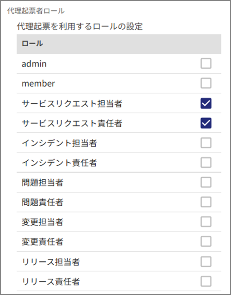Tick the リリース担当者 checkbox

click(206, 262)
